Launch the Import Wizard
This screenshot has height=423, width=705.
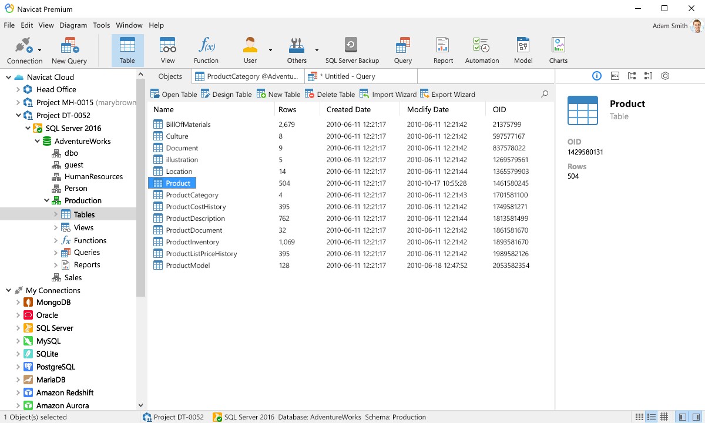tap(388, 94)
